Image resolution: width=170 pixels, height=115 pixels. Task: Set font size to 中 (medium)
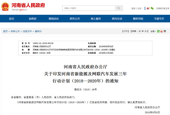(x=143, y=31)
